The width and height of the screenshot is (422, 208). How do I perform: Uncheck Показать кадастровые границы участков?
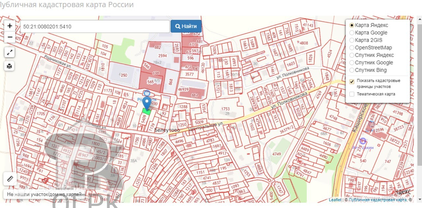[352, 81]
